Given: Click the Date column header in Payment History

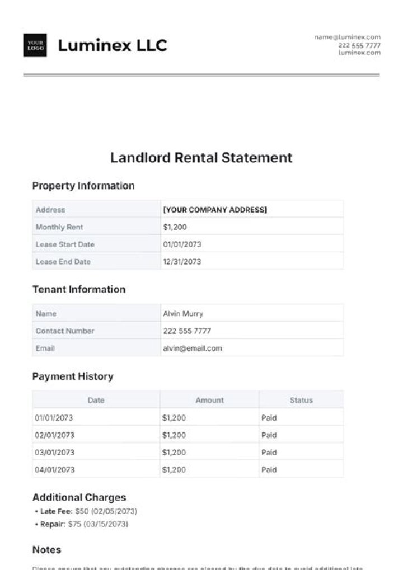Looking at the screenshot, I should pyautogui.click(x=96, y=400).
